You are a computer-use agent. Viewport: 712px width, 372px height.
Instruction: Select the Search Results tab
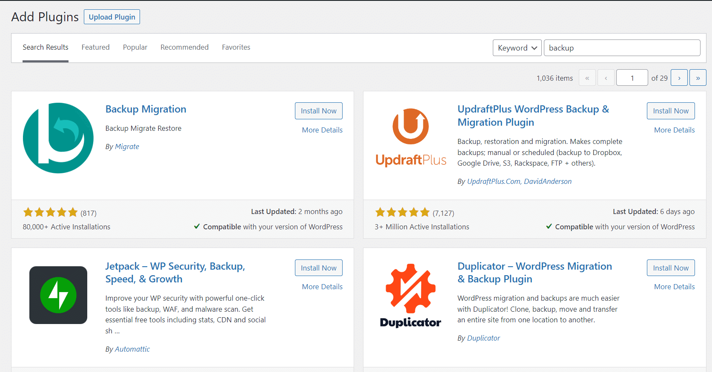pyautogui.click(x=46, y=47)
